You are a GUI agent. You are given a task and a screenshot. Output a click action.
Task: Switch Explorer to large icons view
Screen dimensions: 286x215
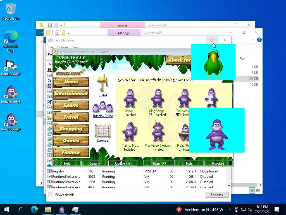click(x=258, y=190)
